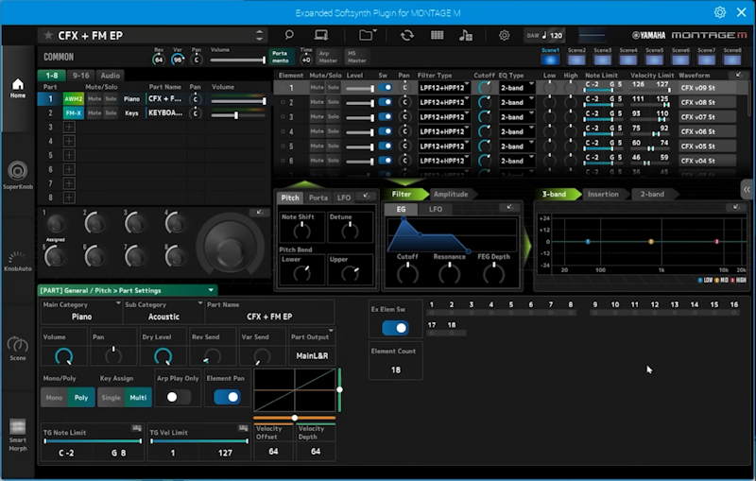Open element 5 Filter Type dropdown

pos(443,146)
